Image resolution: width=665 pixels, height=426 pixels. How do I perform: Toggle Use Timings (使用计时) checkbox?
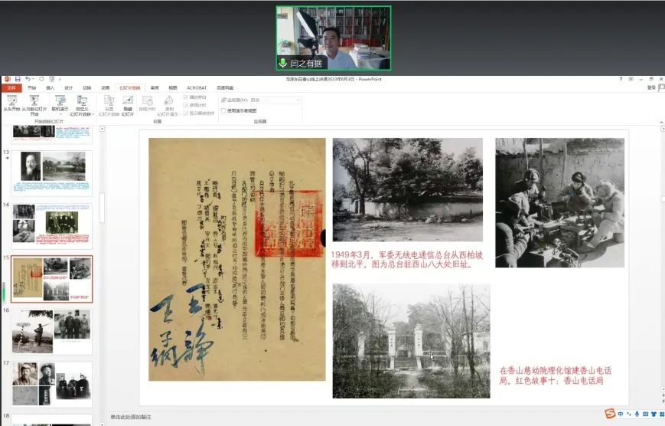tap(186, 105)
